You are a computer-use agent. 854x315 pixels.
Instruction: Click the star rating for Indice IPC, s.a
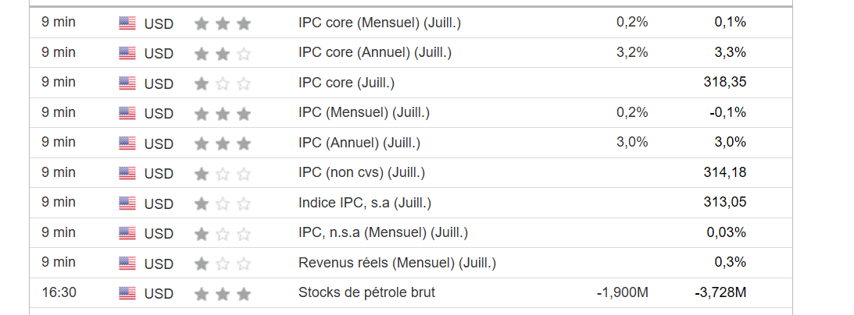(223, 204)
